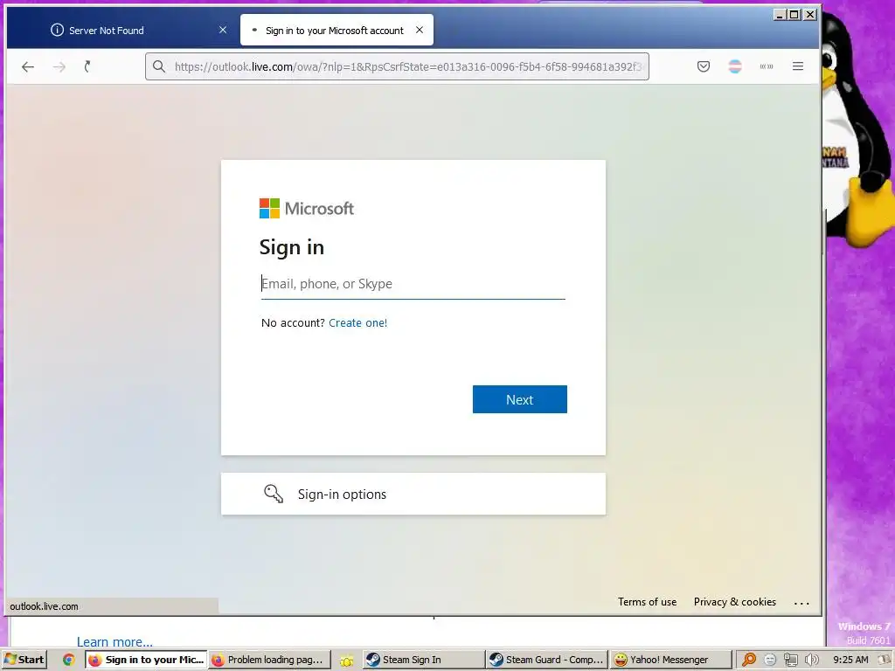Switch to Steam Sign In taskbar window

coord(424,660)
